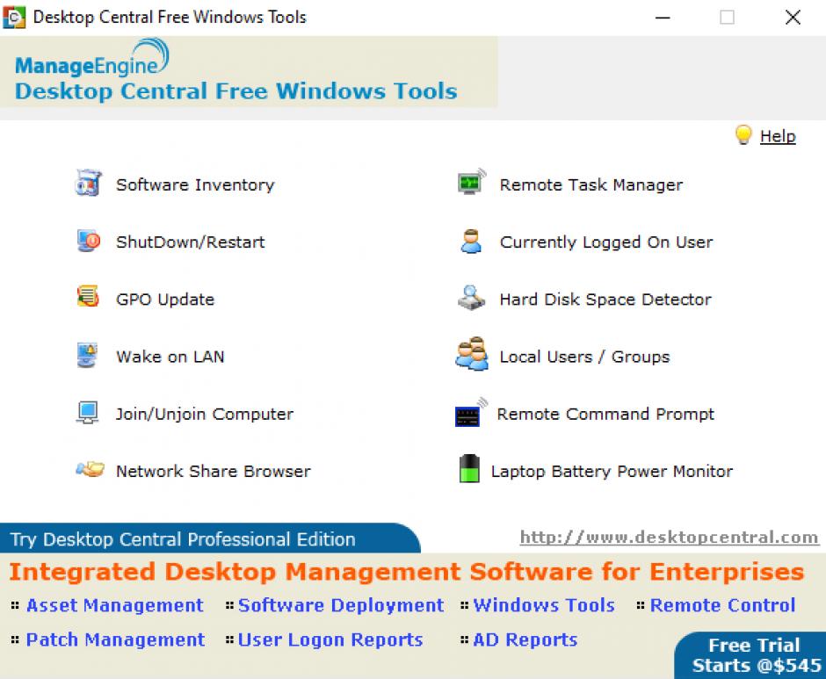Click the Wake on LAN computer icon

point(87,355)
